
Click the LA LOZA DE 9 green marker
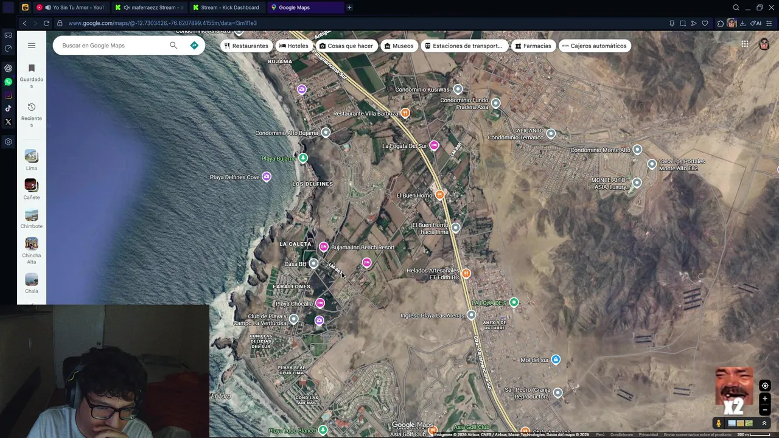(514, 302)
